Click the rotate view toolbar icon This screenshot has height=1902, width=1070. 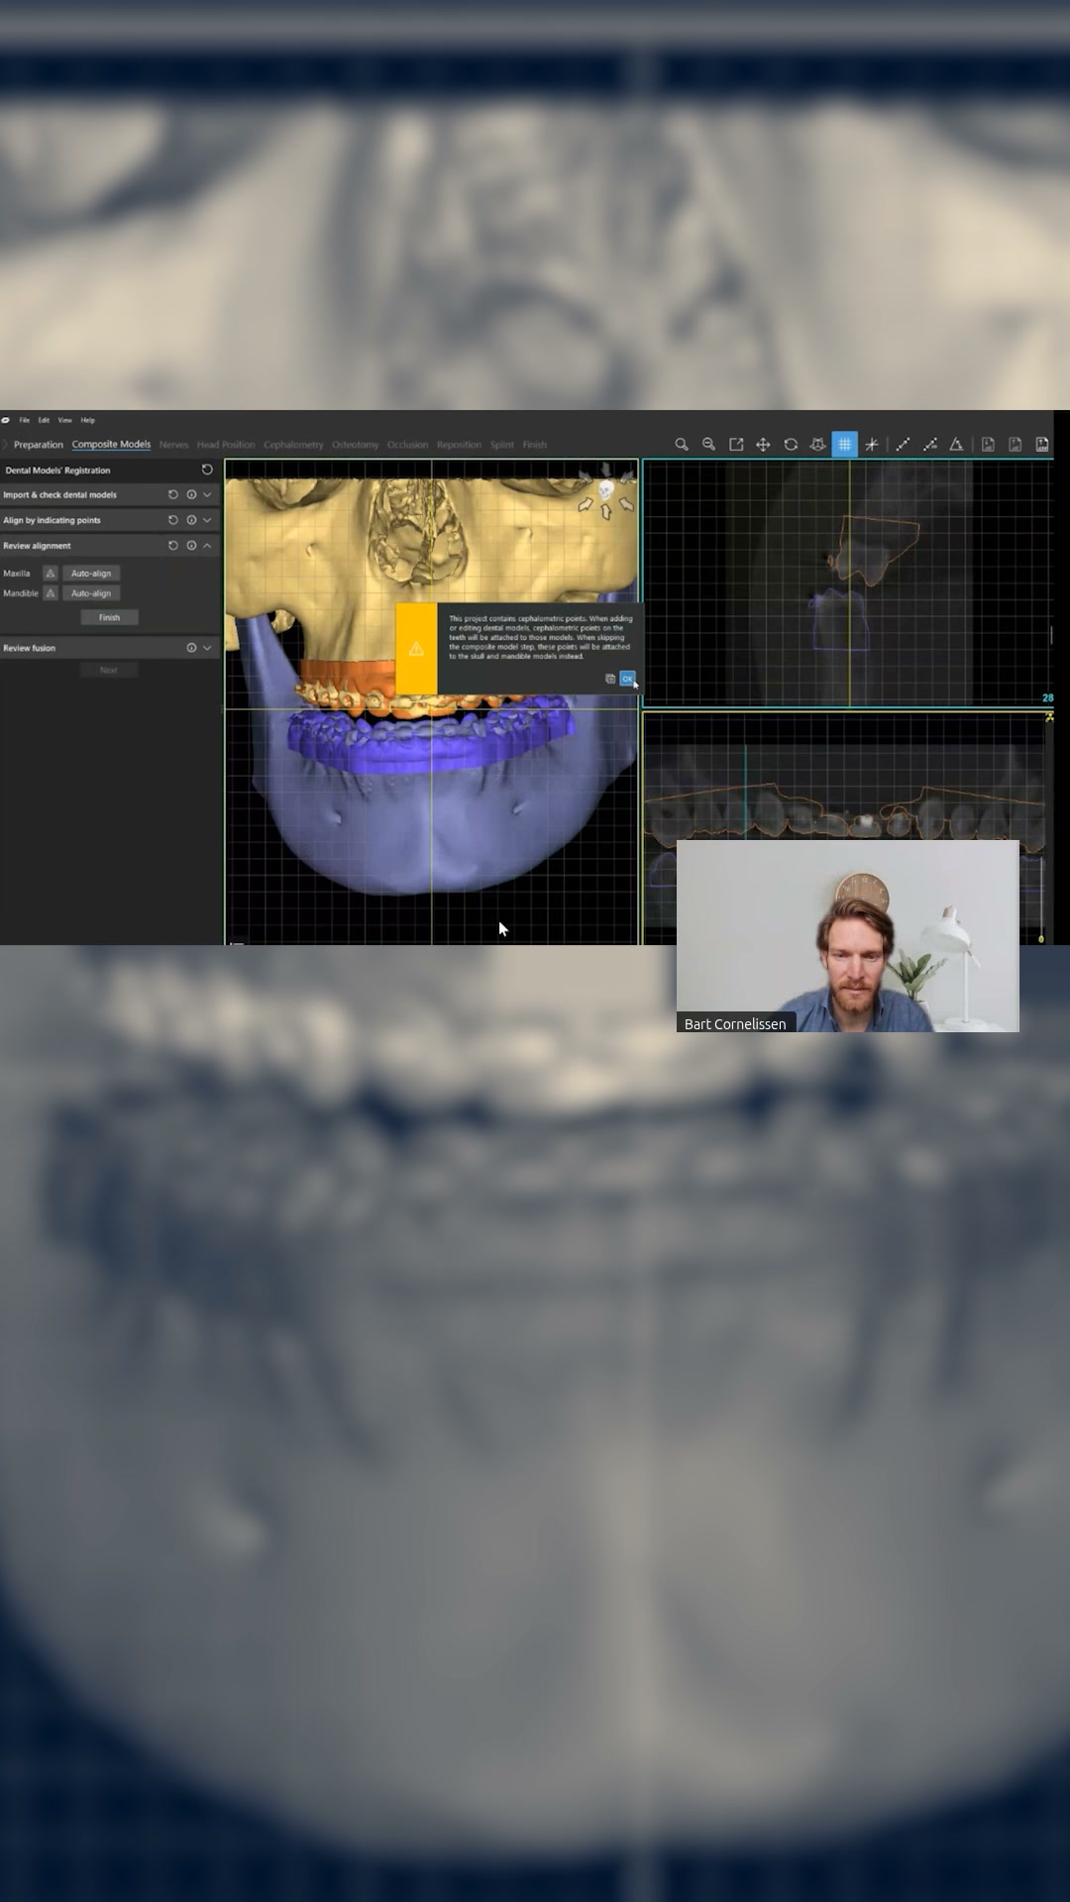click(x=791, y=445)
